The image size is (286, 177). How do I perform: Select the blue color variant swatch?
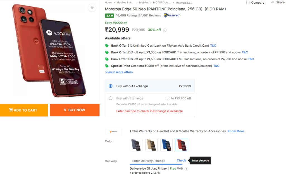point(166,145)
